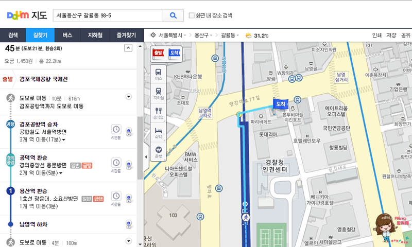Screen dimensions: 412x247
Task: Expand 3개 역 이동(17분) station list
Action: point(42,139)
